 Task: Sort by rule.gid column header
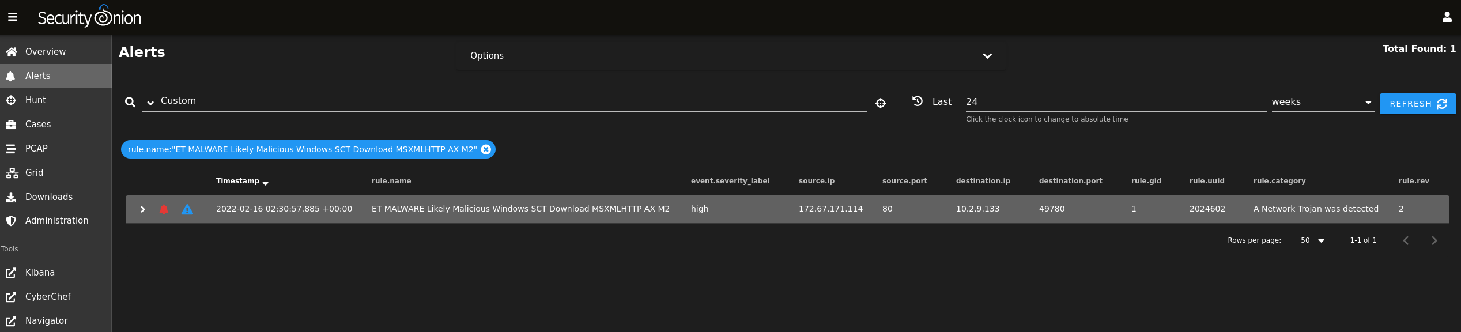(x=1146, y=181)
